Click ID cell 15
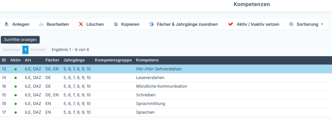This screenshot has height=121, width=332. tap(4, 95)
